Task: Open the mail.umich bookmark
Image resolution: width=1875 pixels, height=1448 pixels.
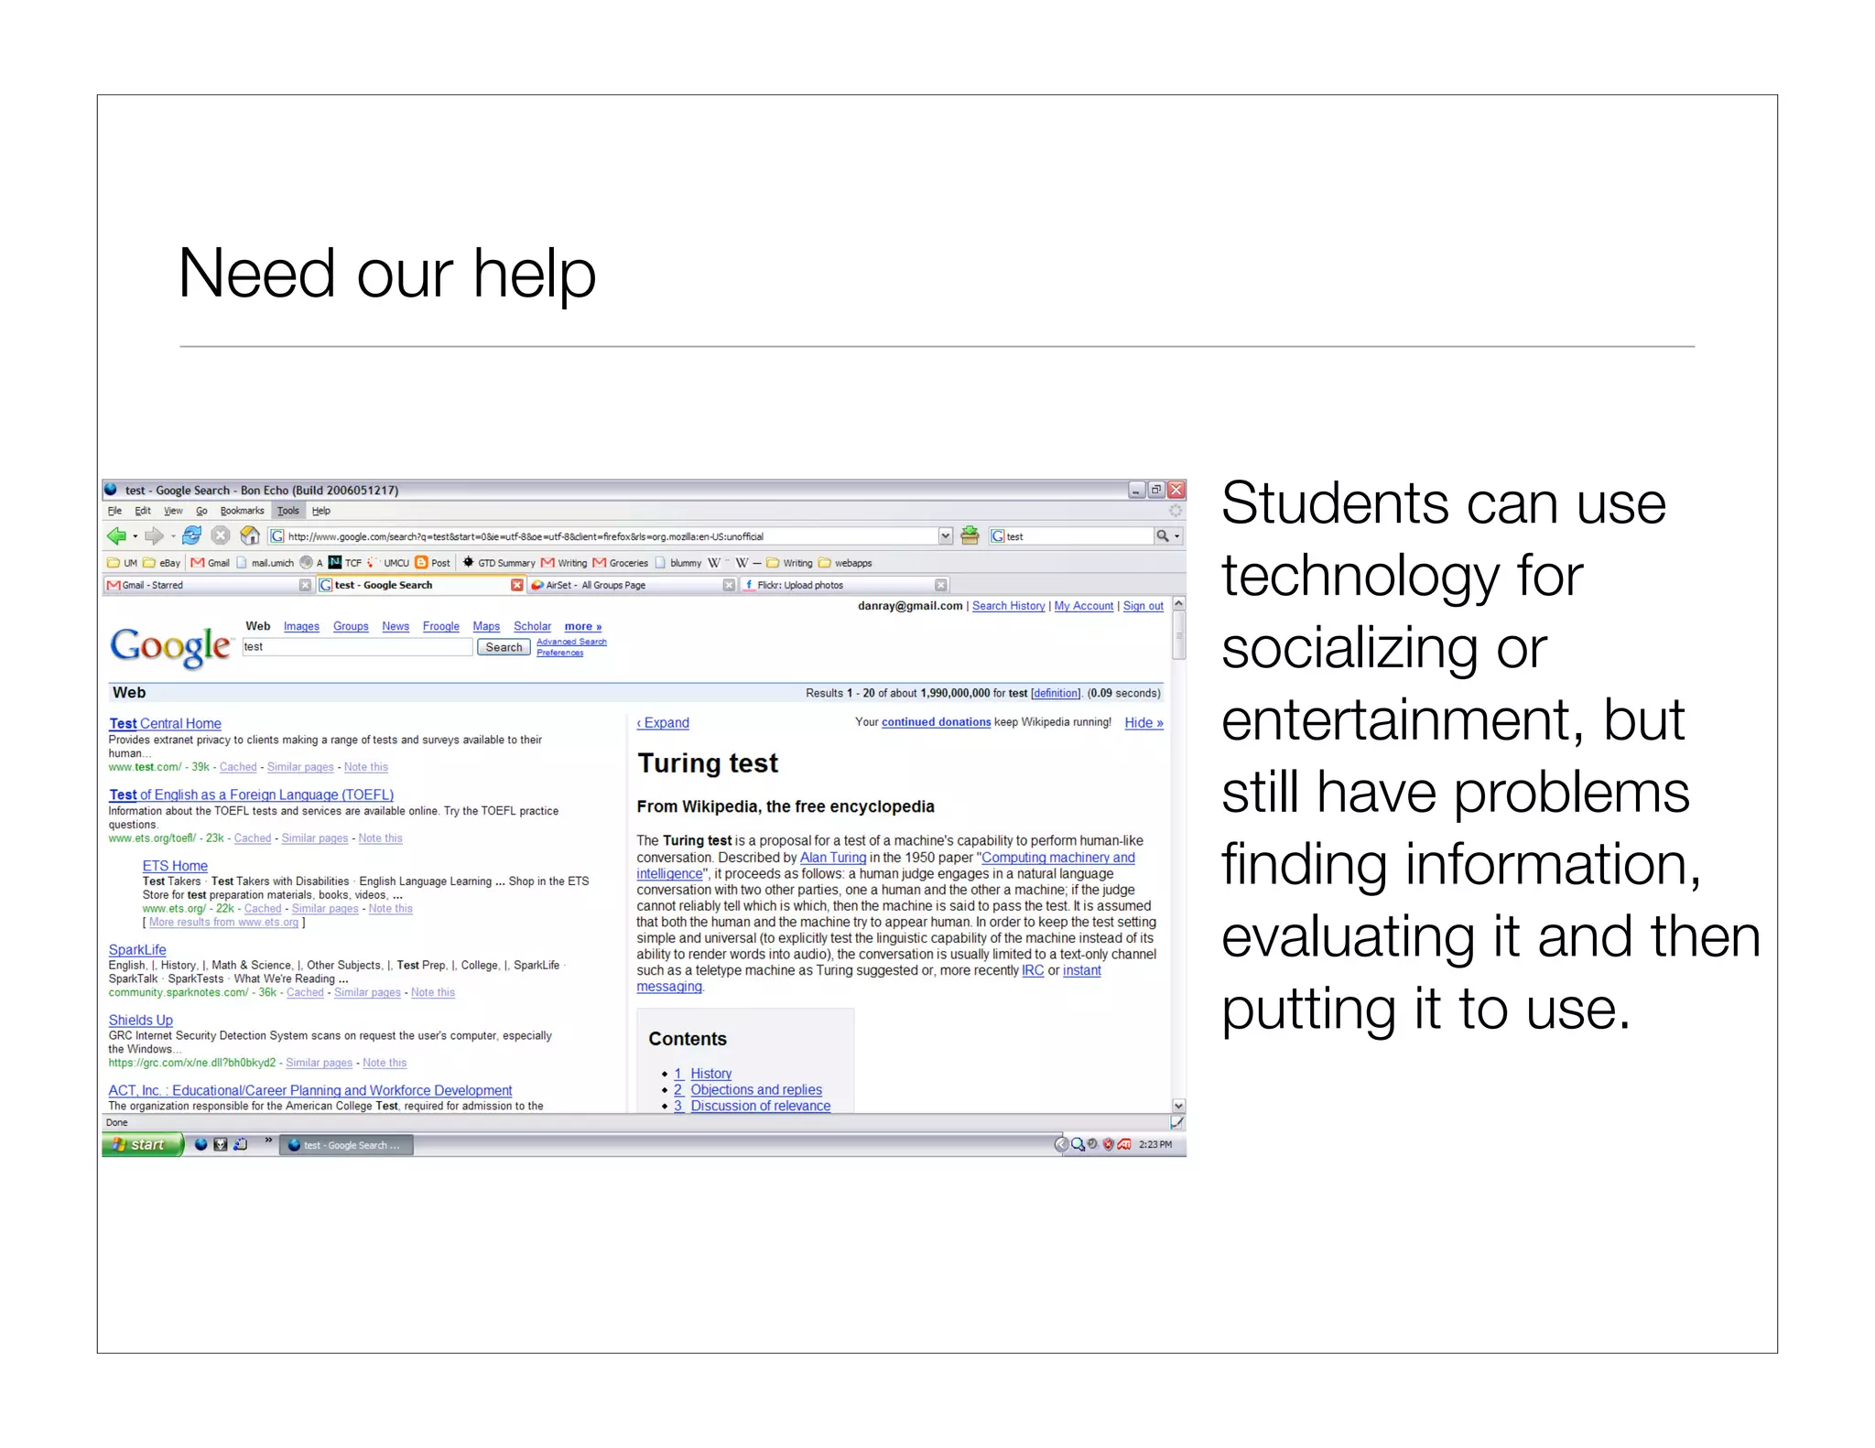Action: click(x=266, y=563)
